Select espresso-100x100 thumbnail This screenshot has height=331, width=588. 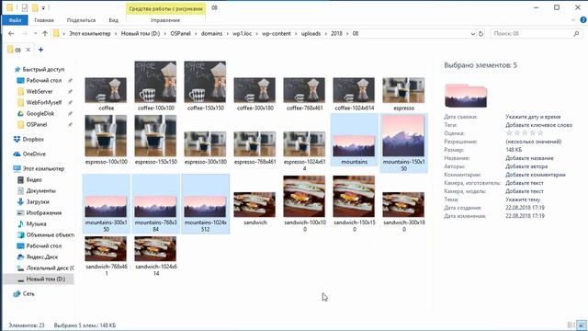[x=106, y=136]
